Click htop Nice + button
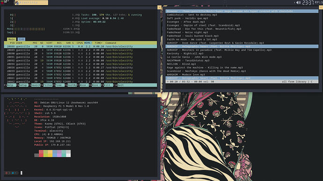 [96, 85]
